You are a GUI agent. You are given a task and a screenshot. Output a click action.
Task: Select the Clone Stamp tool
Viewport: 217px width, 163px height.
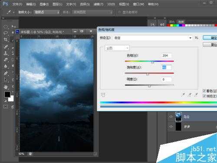6,53
